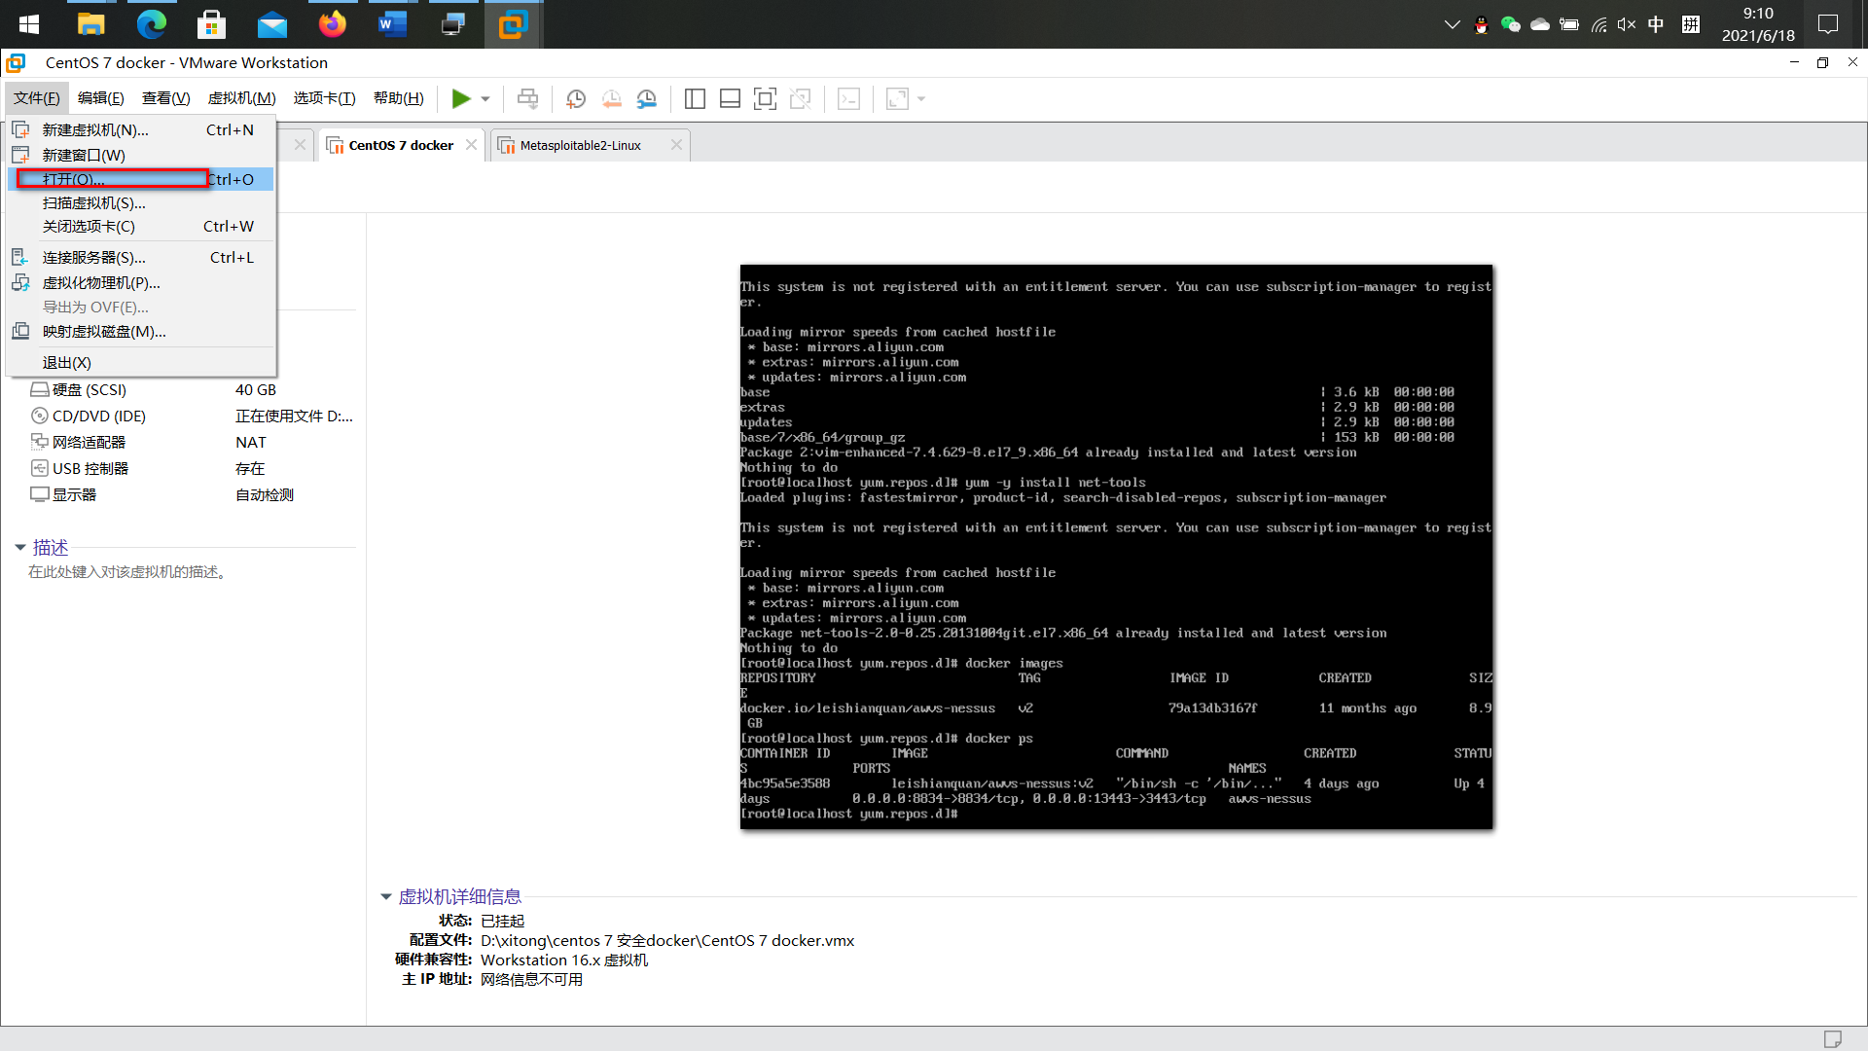Enter full screen mode icon
Viewport: 1868px width, 1051px height.
(765, 98)
